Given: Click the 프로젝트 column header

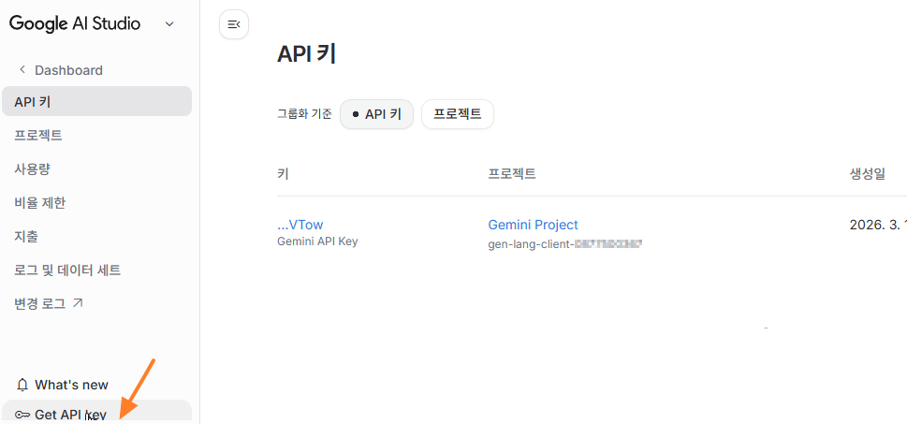Looking at the screenshot, I should point(512,173).
